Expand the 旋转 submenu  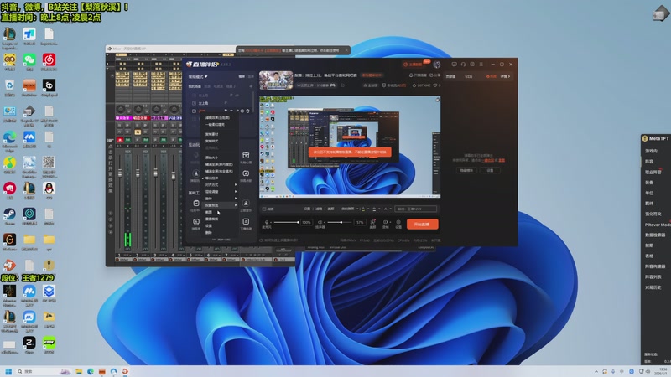pyautogui.click(x=221, y=199)
